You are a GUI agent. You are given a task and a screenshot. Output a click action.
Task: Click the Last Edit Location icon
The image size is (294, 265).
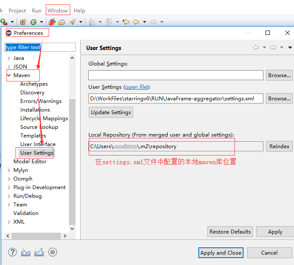coord(126,22)
